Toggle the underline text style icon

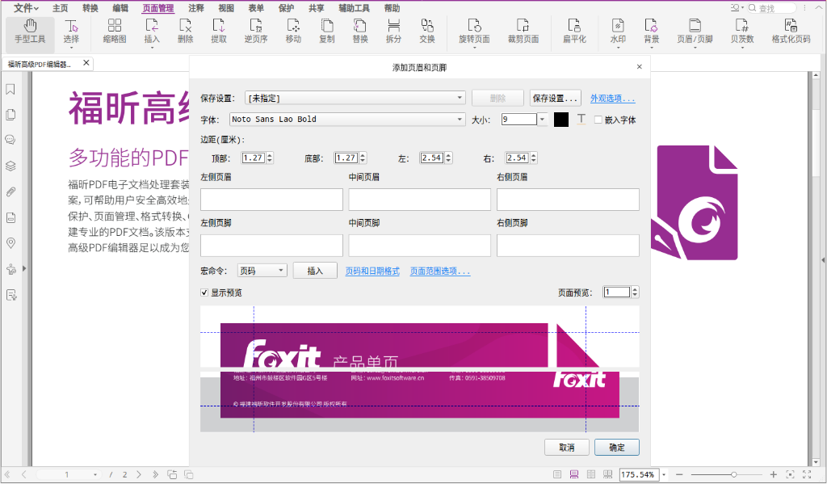[581, 120]
